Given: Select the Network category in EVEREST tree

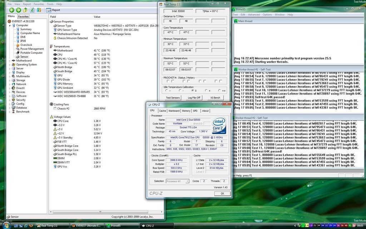Looking at the screenshot, I should 19,84.
